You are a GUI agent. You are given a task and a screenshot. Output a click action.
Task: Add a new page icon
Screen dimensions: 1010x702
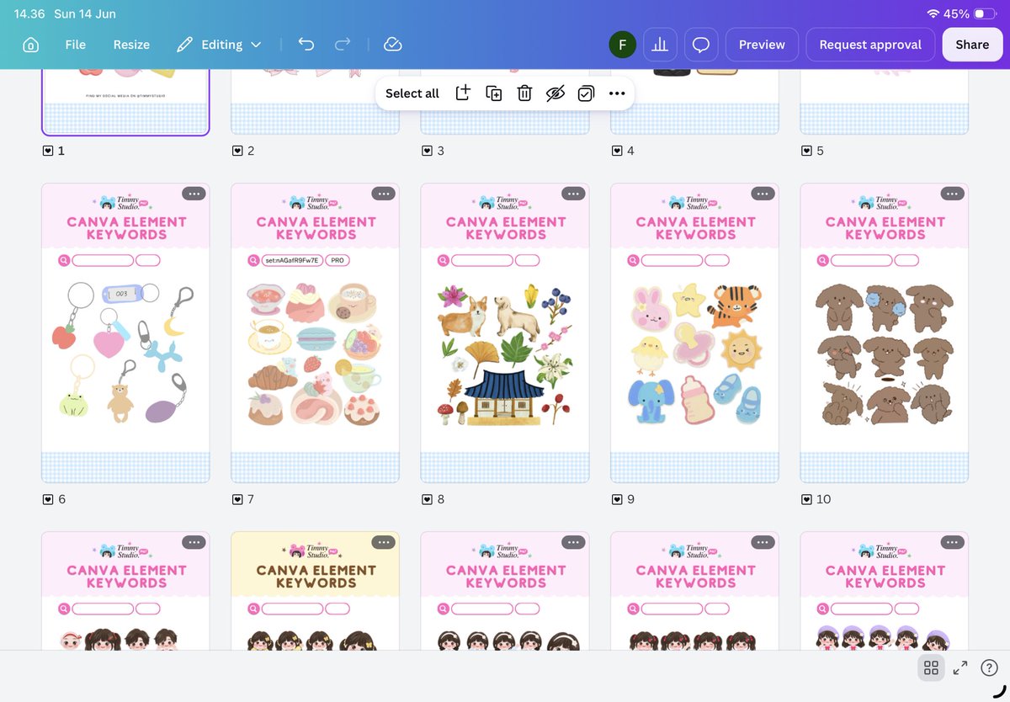click(463, 93)
